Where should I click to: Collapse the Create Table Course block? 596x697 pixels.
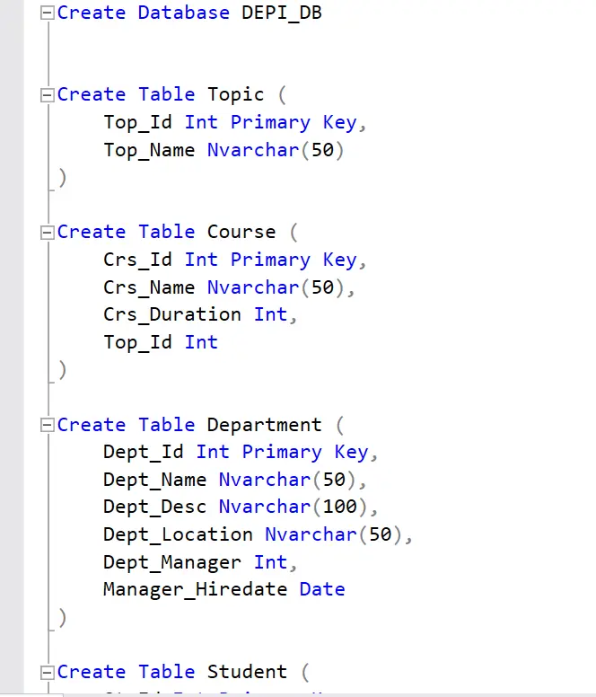click(x=47, y=233)
